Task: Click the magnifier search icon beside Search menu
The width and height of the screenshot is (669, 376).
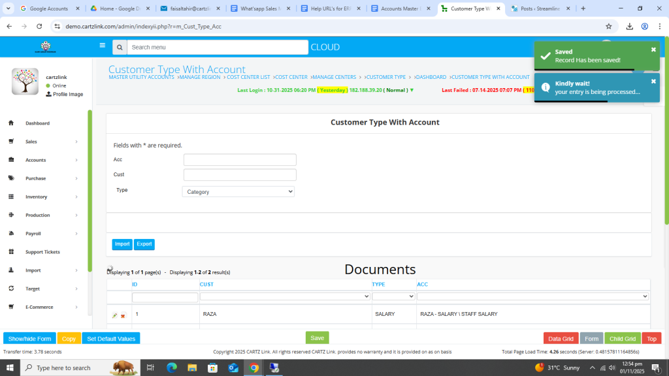Action: (119, 48)
